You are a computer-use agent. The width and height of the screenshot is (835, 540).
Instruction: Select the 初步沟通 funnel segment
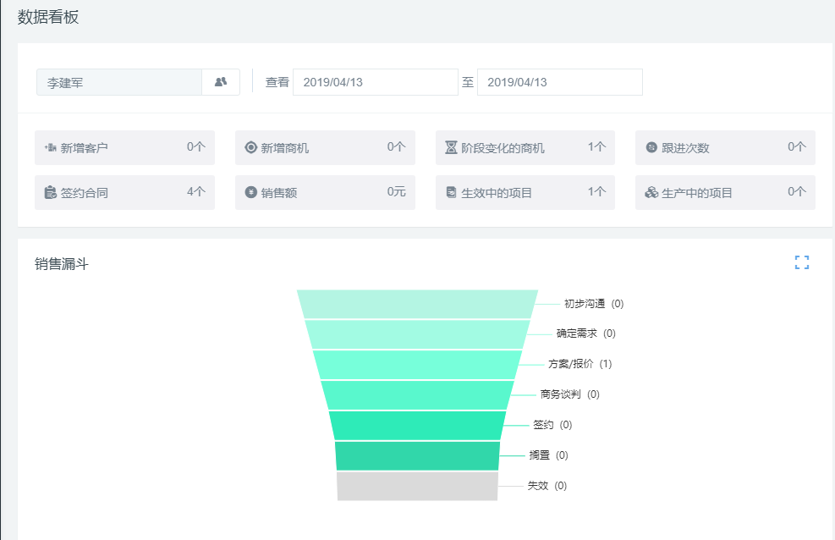coord(417,304)
